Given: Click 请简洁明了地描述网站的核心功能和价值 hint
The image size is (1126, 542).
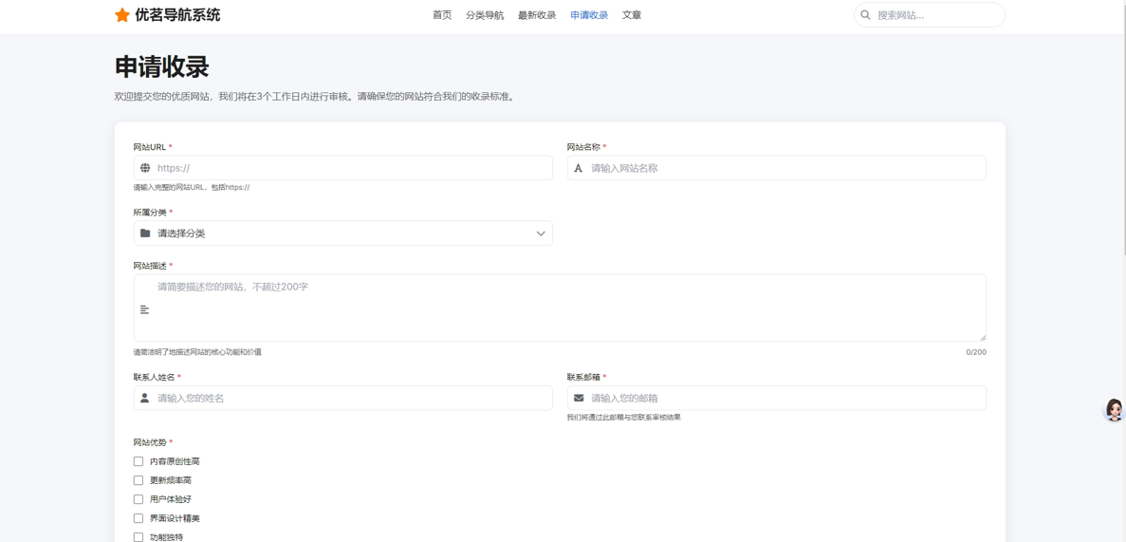Looking at the screenshot, I should point(197,352).
